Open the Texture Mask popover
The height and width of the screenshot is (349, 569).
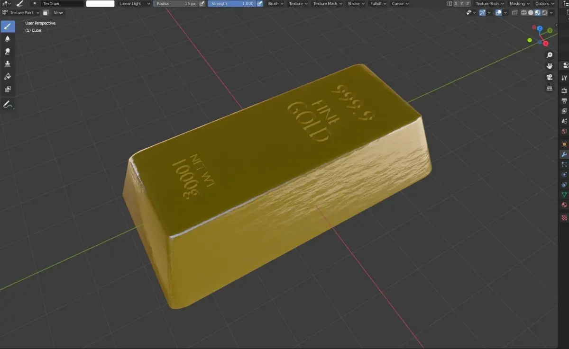pos(327,3)
